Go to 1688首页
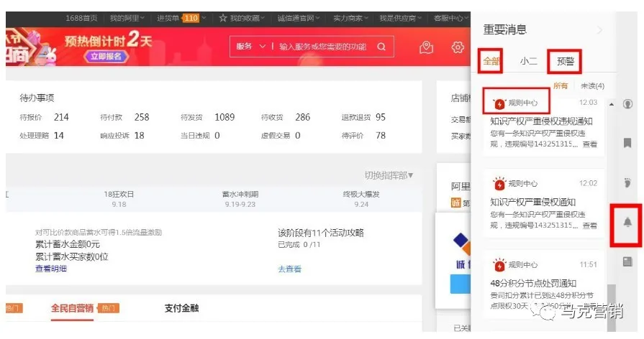 [x=81, y=18]
